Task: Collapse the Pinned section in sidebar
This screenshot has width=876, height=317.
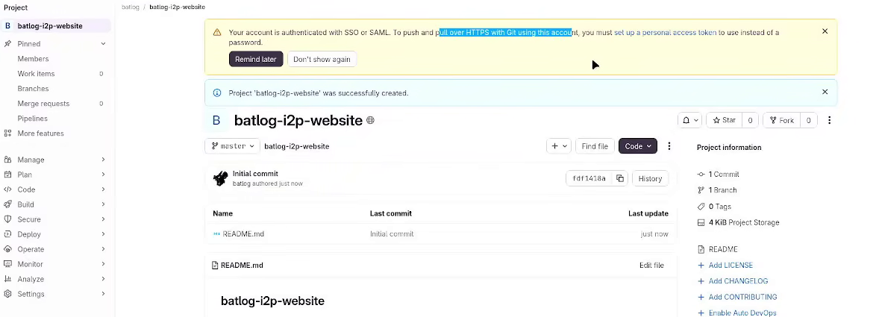Action: coord(104,43)
